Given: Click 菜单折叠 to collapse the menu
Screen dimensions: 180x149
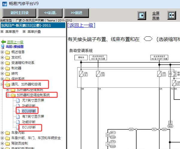Looking at the screenshot, I should 34,32.
